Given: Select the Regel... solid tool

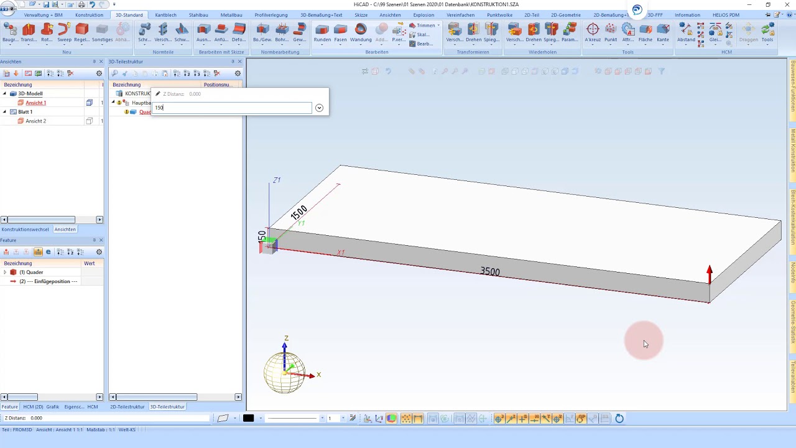Looking at the screenshot, I should tap(81, 32).
